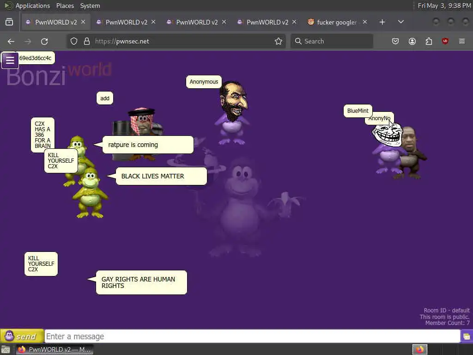Click the Room ID - default text

[447, 310]
